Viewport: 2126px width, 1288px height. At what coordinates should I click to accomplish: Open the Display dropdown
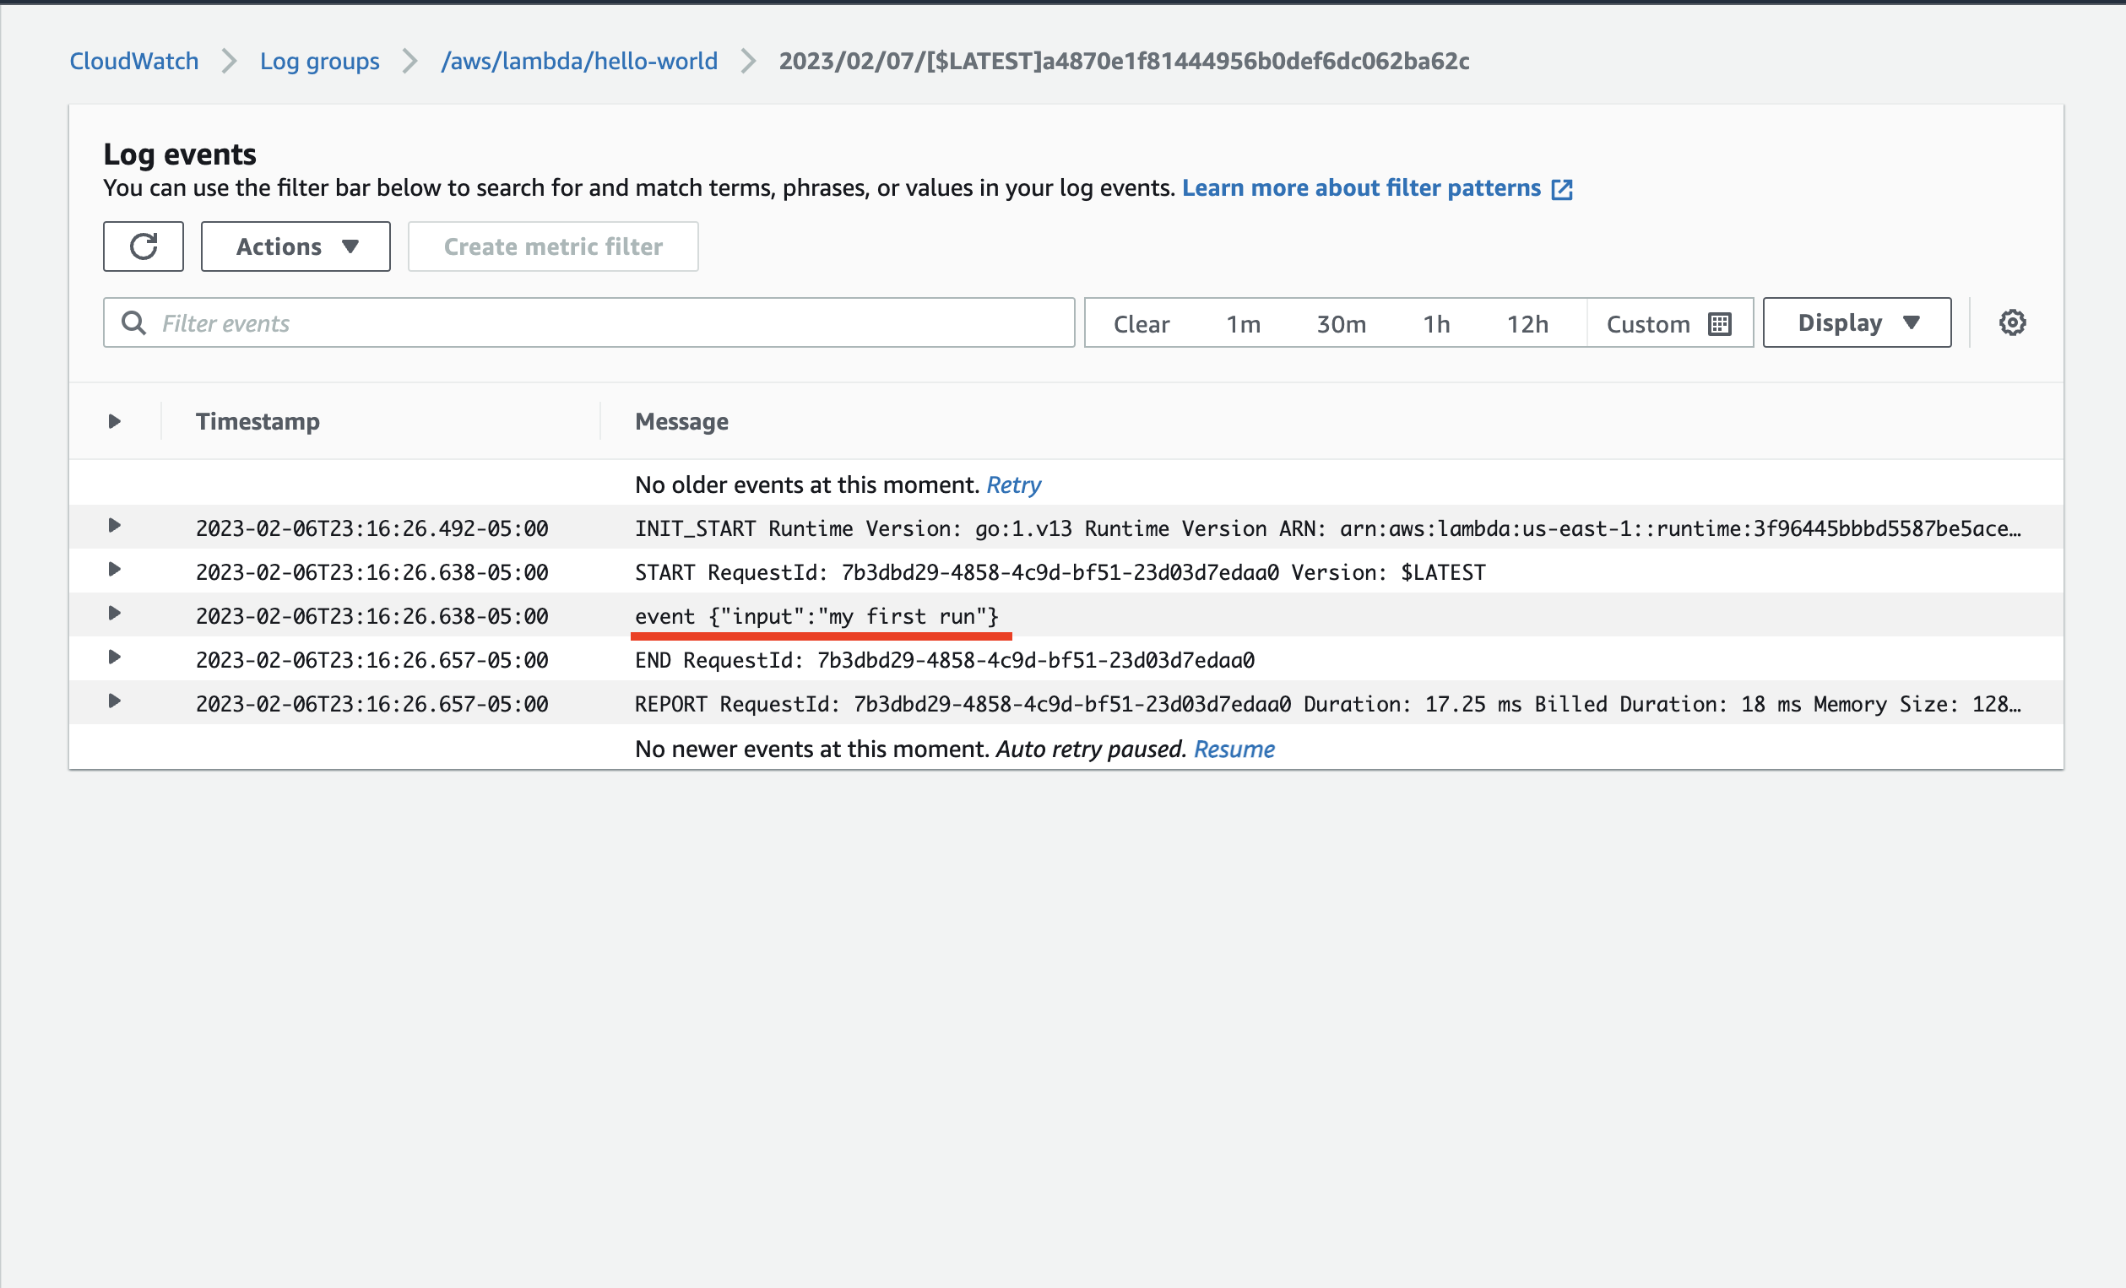[x=1857, y=322]
